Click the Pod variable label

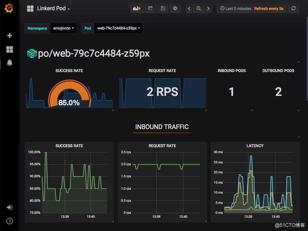coord(88,28)
